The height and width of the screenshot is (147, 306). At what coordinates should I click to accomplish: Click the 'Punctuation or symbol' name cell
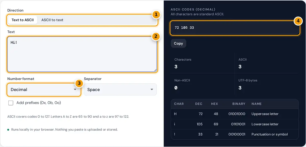(270, 134)
